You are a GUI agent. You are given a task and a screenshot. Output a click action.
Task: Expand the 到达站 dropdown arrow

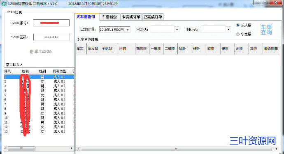[228, 29]
